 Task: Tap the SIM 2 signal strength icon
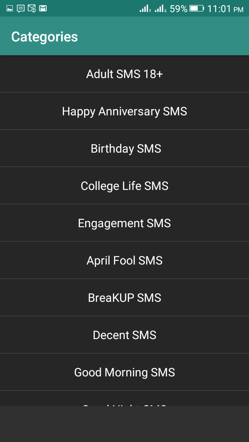160,9
